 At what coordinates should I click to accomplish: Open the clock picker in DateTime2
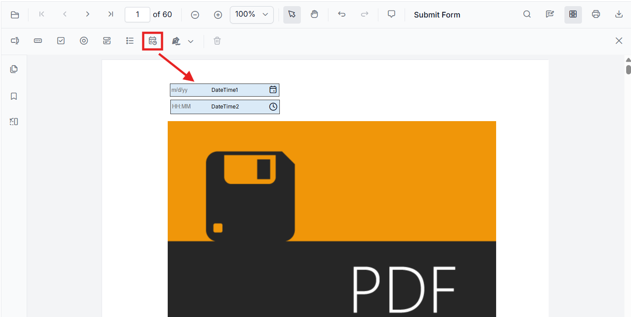[273, 107]
